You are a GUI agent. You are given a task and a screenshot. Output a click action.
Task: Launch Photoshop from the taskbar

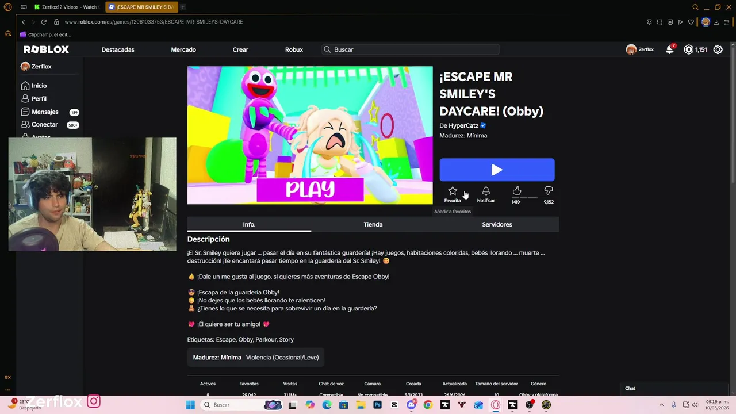tap(377, 405)
